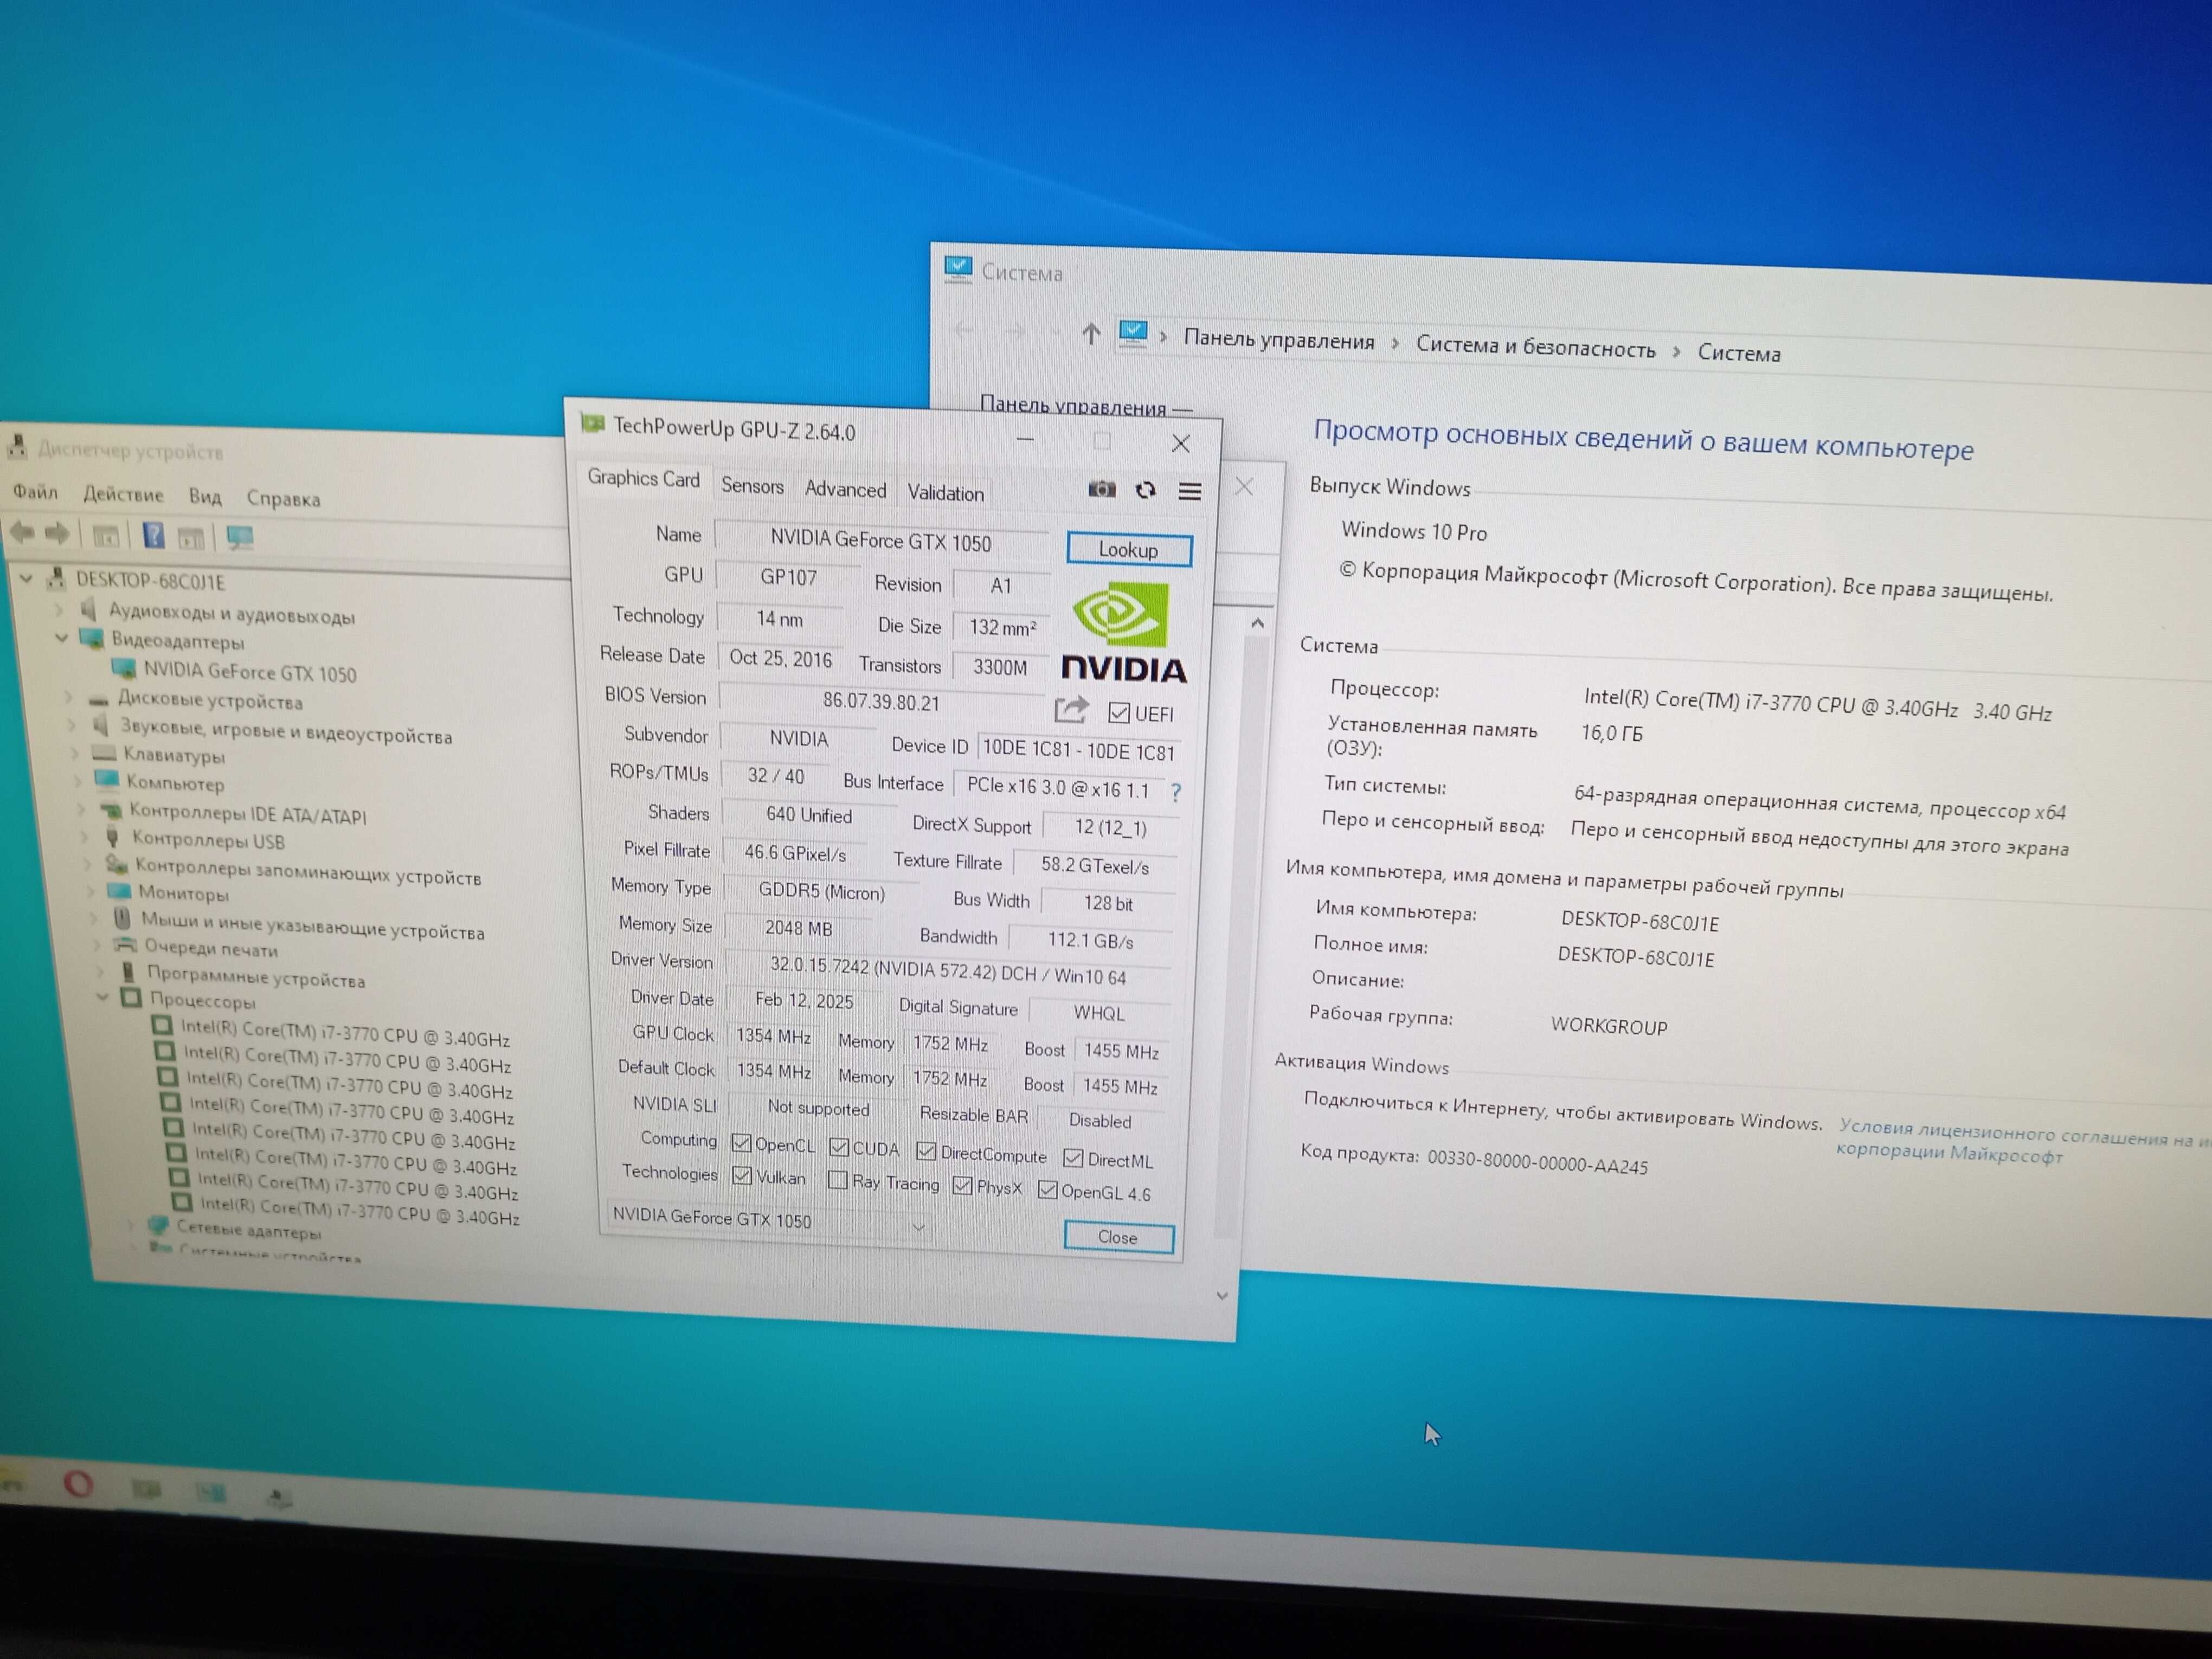
Task: Collapse the Видеоадаптеры node
Action: tap(62, 637)
